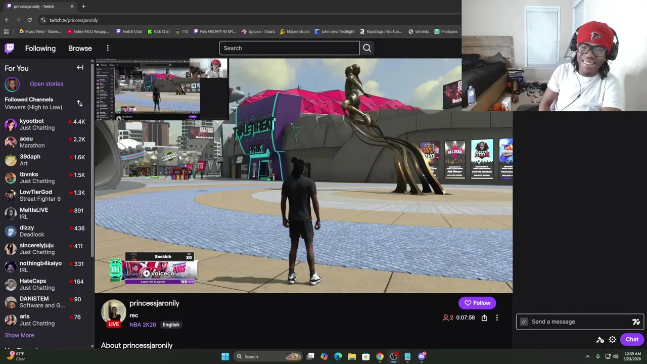Open the stories avatar icon

click(x=12, y=84)
